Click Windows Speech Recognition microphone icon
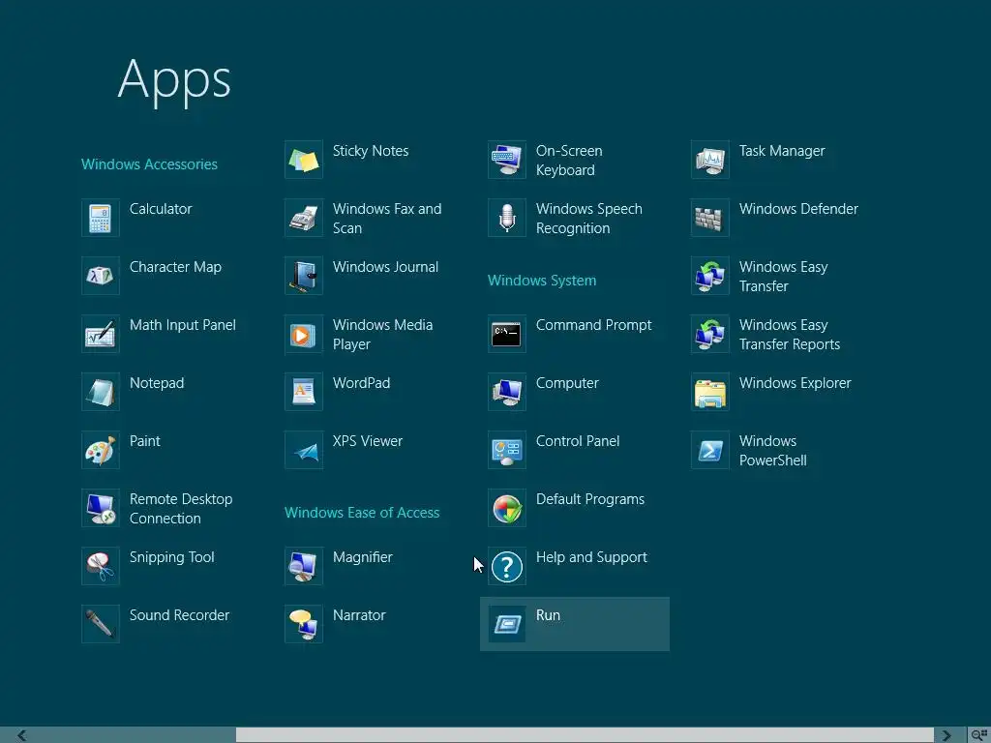Image resolution: width=991 pixels, height=743 pixels. click(x=507, y=218)
